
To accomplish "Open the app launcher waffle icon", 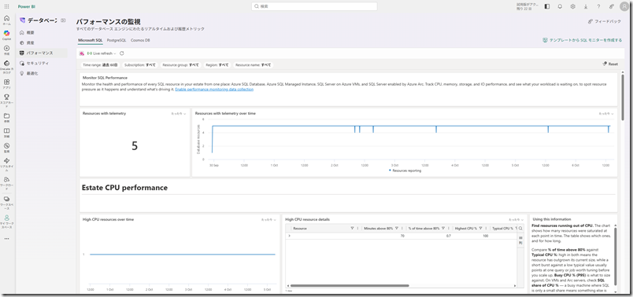I will [x=6, y=6].
